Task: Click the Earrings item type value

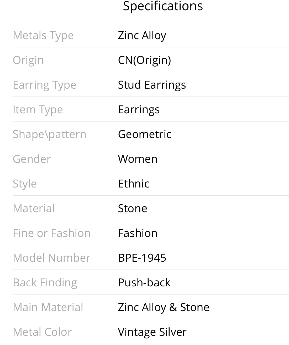Action: (139, 110)
